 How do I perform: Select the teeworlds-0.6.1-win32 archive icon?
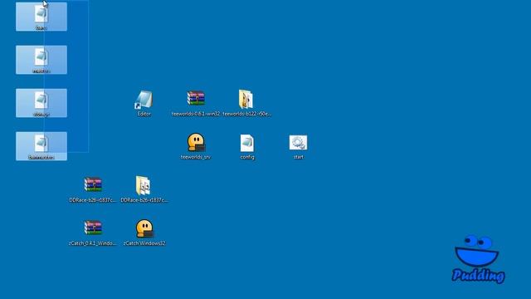(196, 98)
